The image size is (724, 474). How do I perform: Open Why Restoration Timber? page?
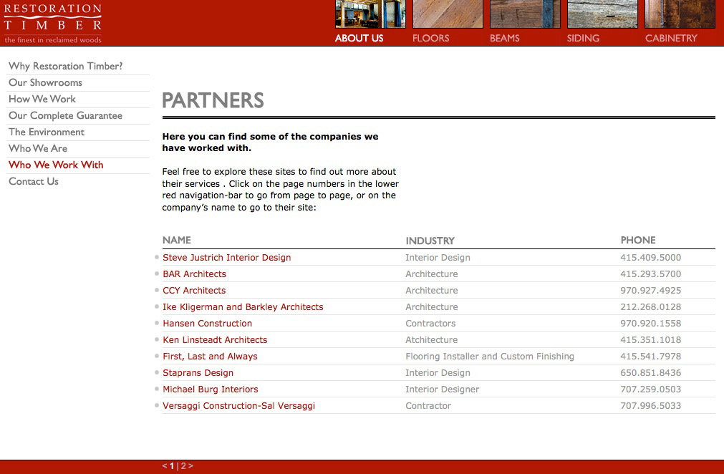[x=66, y=66]
